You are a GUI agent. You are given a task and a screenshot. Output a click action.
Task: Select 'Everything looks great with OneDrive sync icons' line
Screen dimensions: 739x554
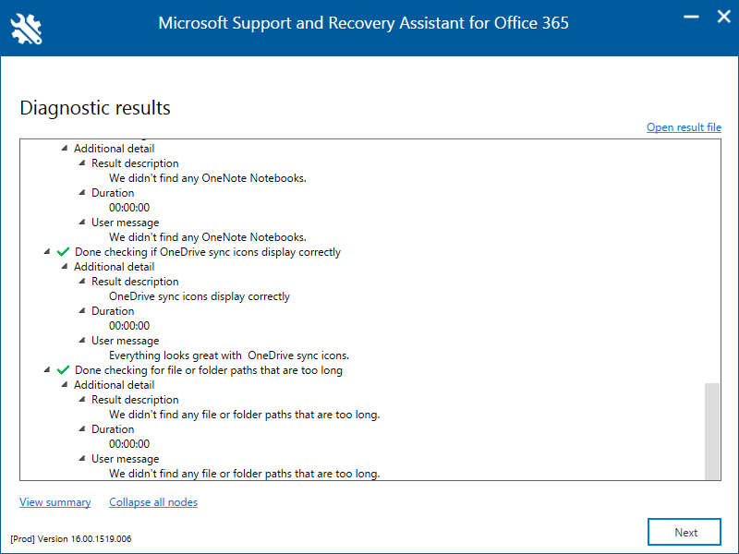(229, 355)
